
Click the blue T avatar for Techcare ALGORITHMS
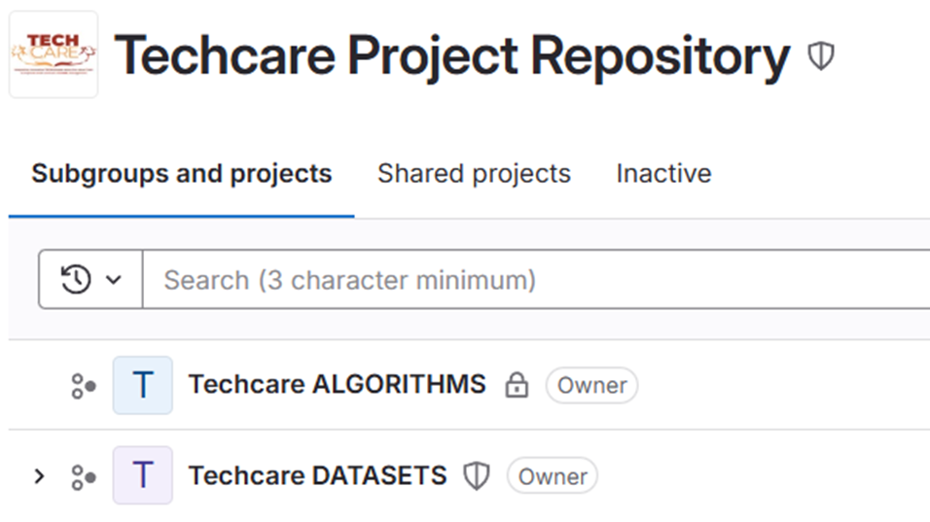[143, 386]
